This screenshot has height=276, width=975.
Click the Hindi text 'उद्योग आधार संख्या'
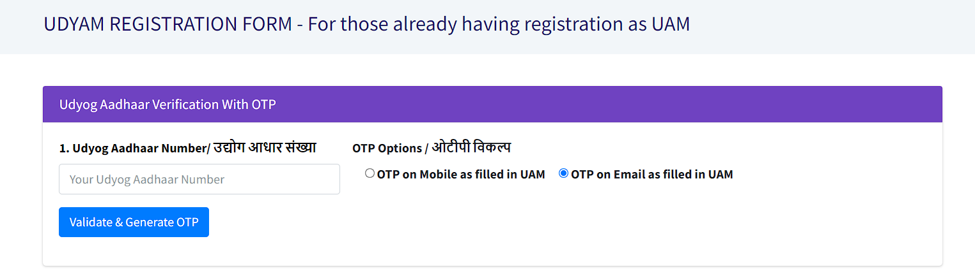tap(265, 147)
